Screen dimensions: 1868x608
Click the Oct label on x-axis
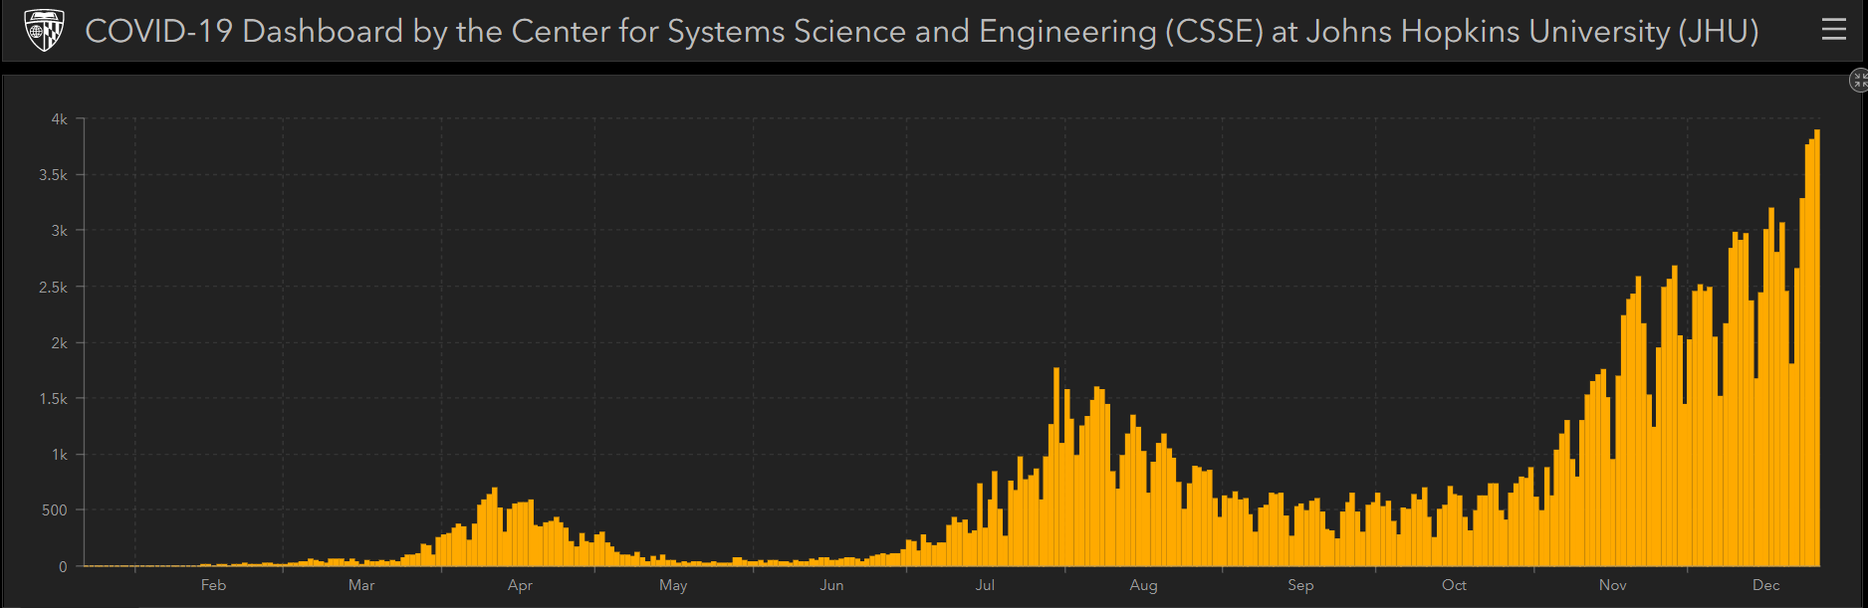tap(1454, 585)
